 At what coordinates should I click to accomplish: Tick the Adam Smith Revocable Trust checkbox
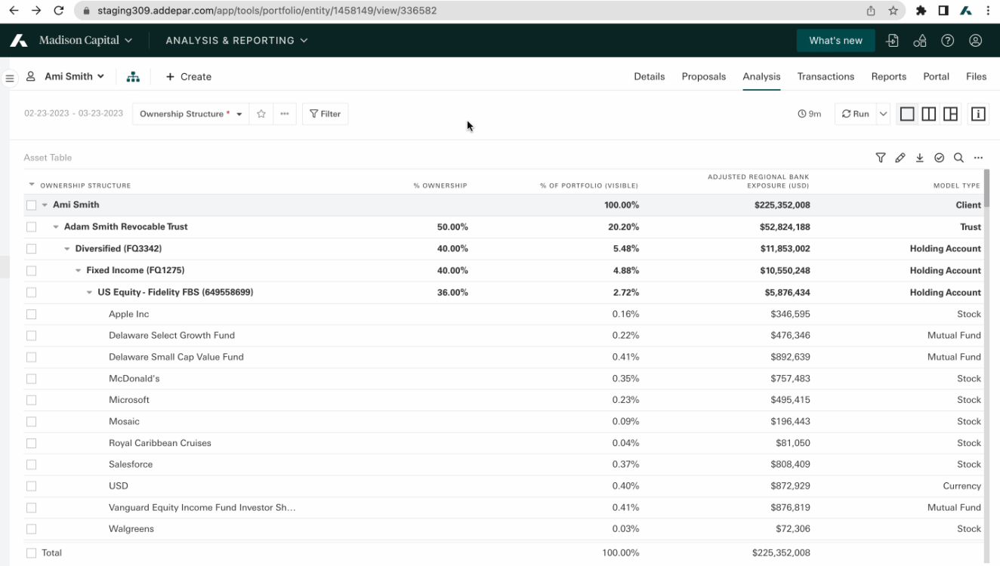31,227
